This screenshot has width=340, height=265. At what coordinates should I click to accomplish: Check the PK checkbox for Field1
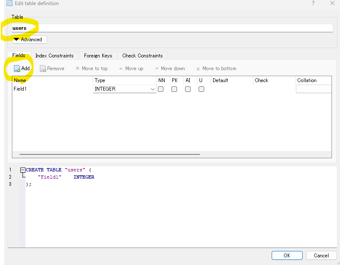click(x=174, y=89)
